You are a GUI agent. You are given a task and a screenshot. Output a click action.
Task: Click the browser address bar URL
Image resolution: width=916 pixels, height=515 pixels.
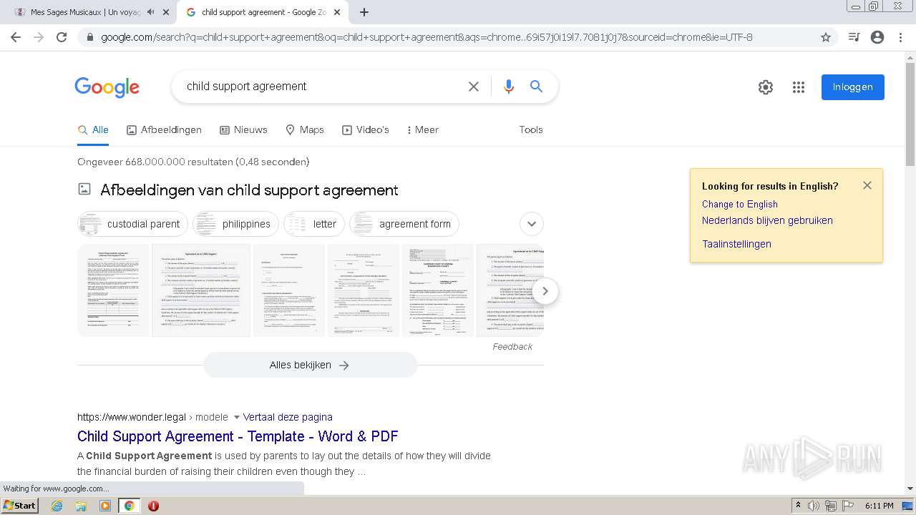click(x=427, y=37)
